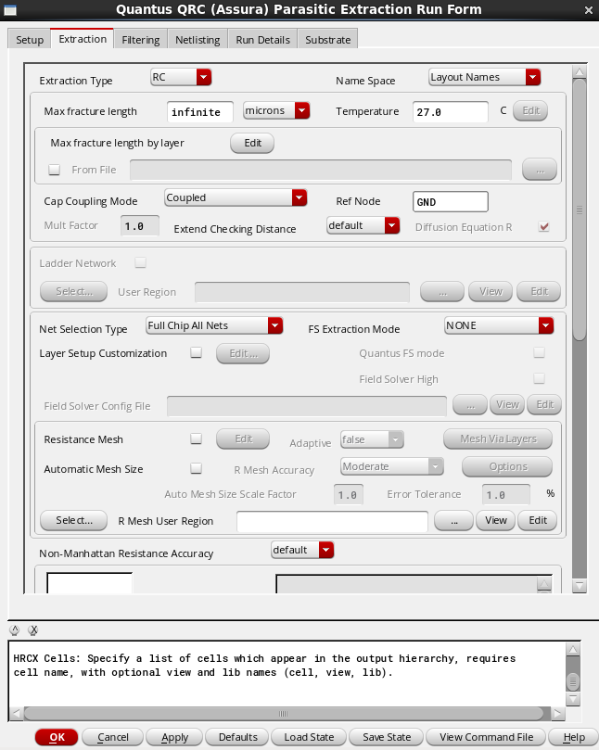The height and width of the screenshot is (750, 599).
Task: Open the Adaptive false dropdown
Action: (x=372, y=439)
